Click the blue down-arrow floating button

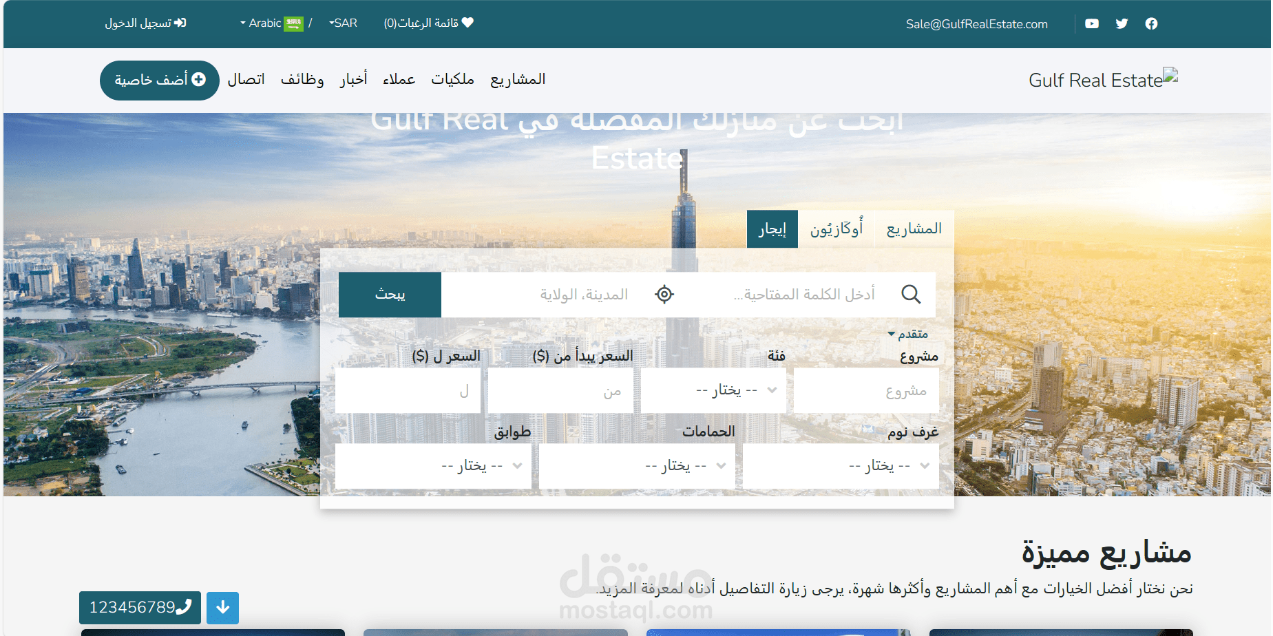coord(222,608)
